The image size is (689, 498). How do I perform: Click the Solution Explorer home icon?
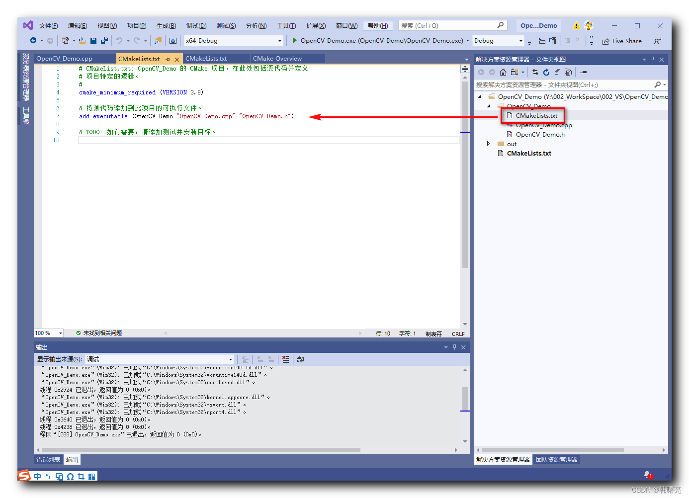503,72
